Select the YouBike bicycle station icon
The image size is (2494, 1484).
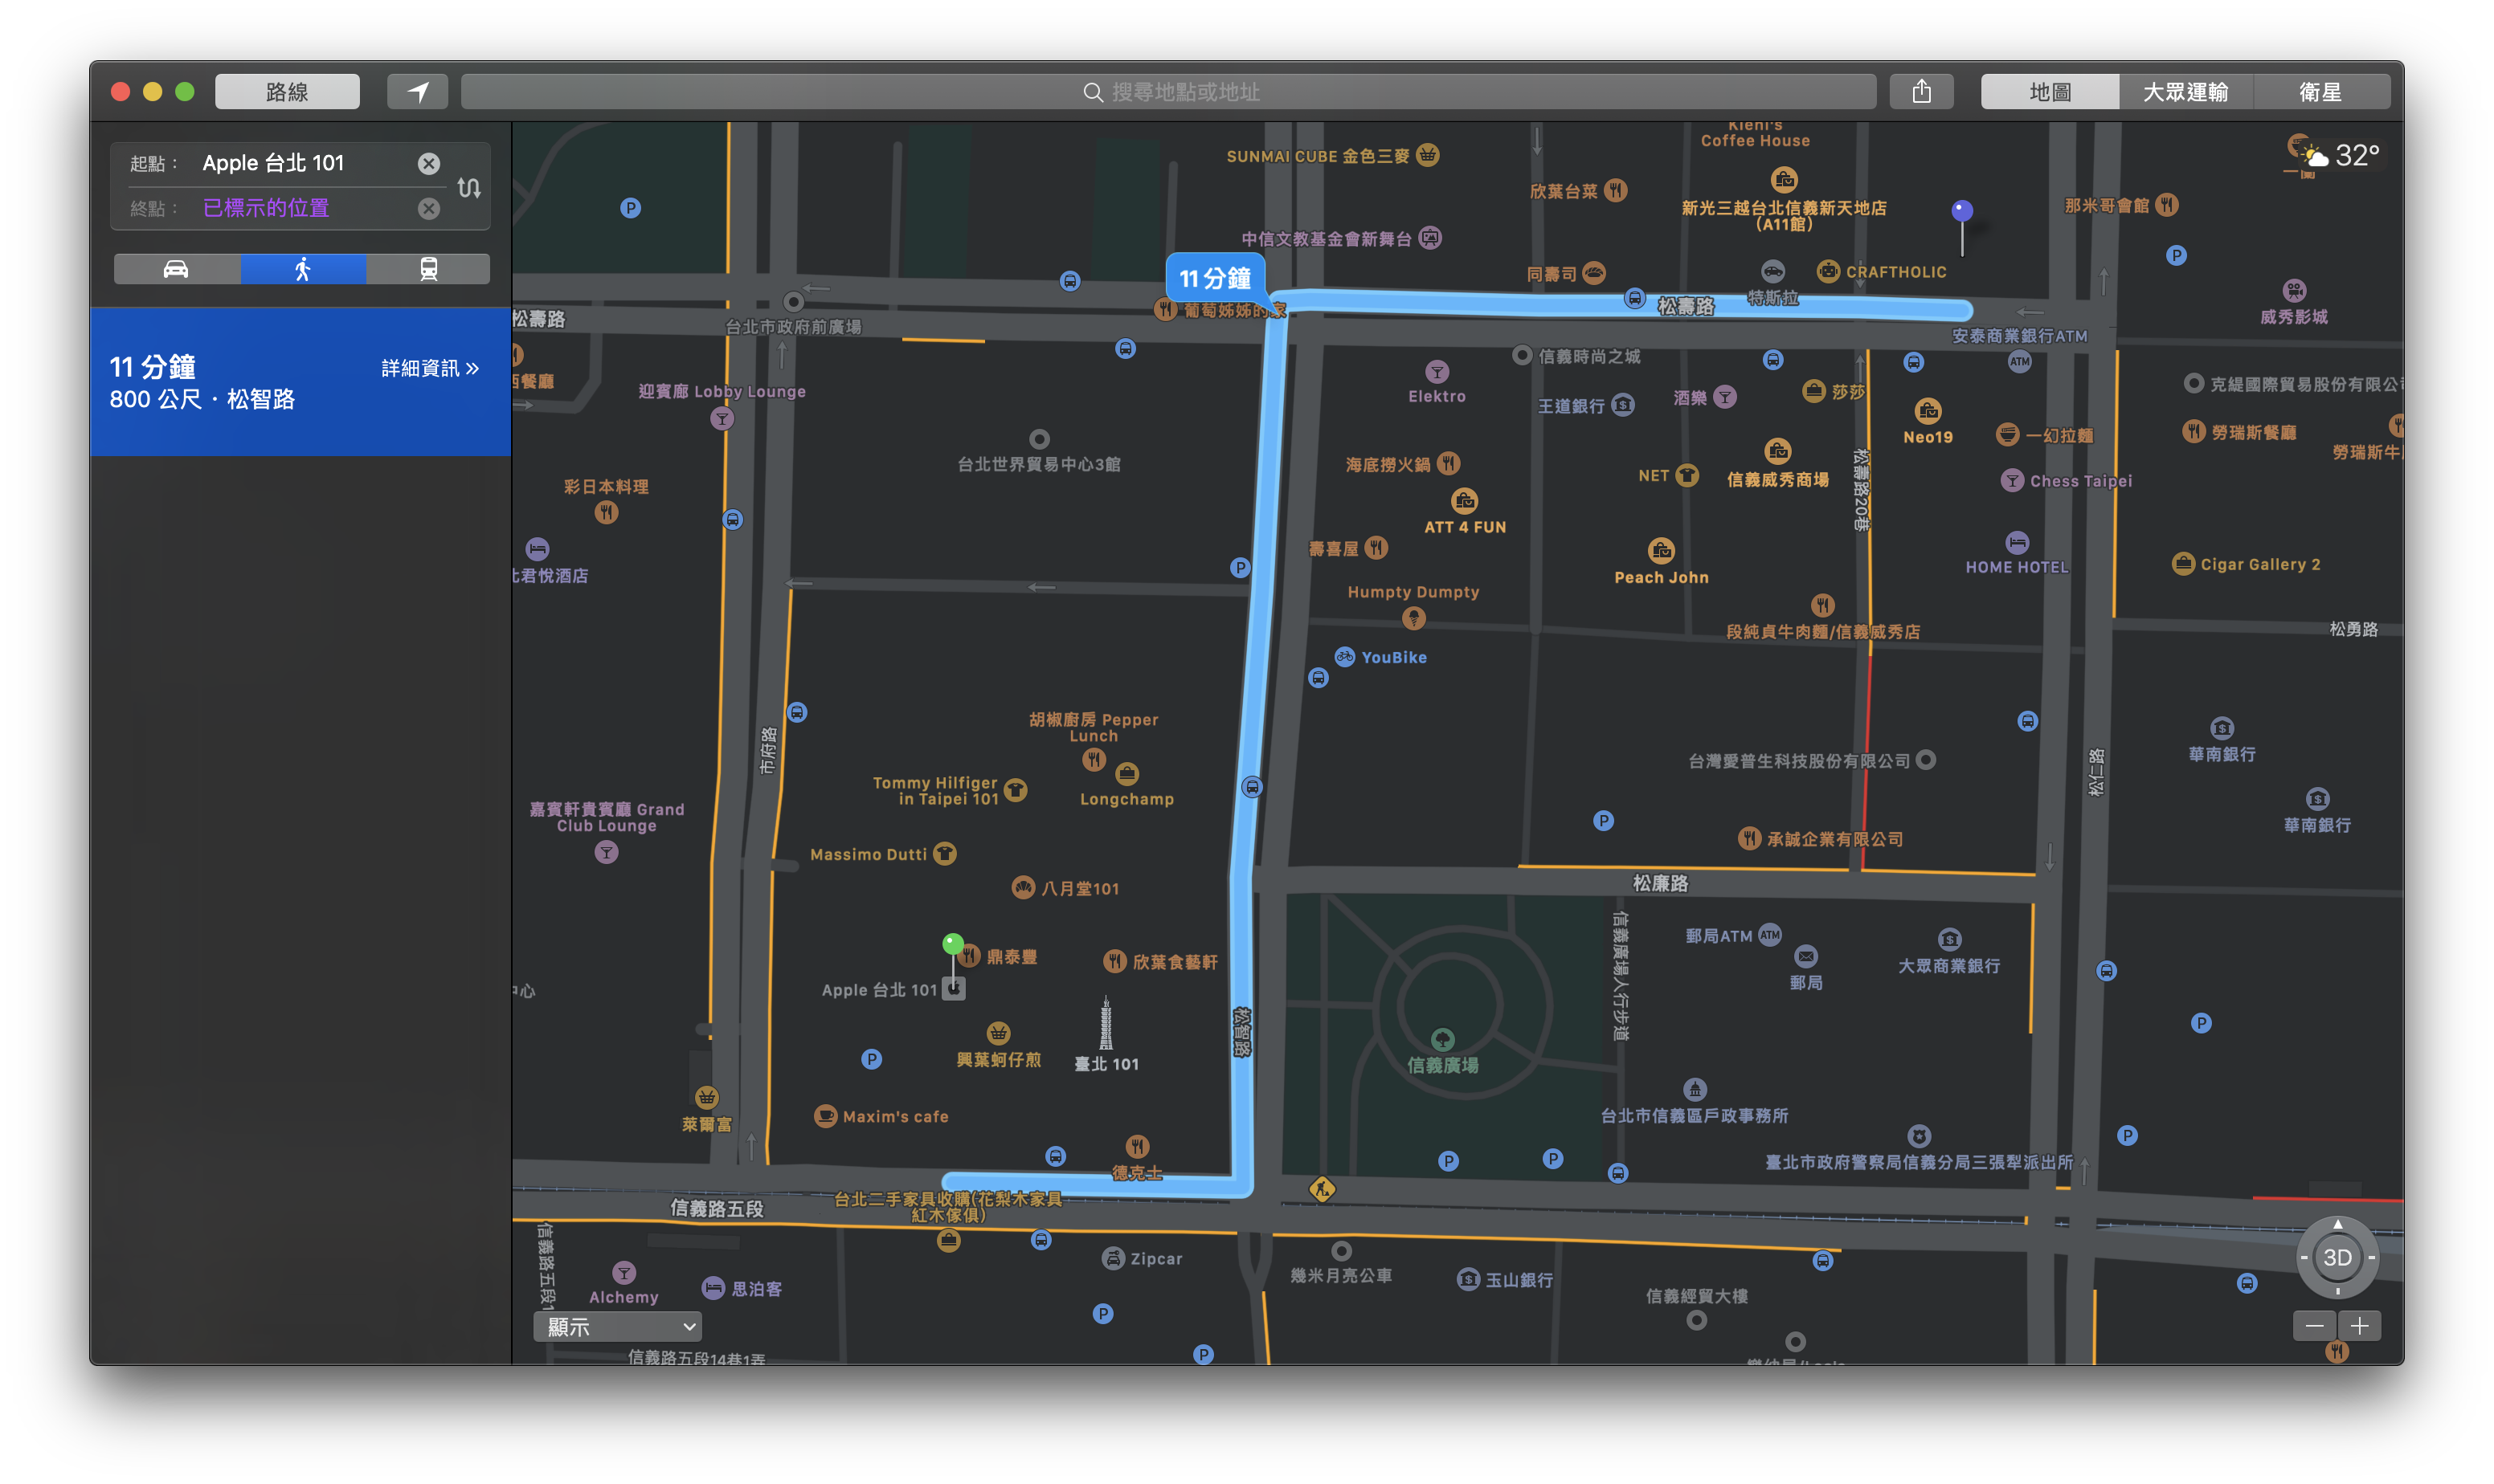point(1344,657)
